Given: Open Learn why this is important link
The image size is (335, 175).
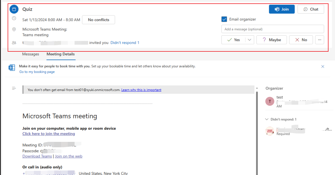Looking at the screenshot, I should (x=141, y=90).
